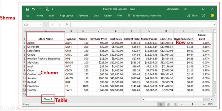Switch to the Home ribbon tab
This screenshot has width=222, height=111.
coord(40,16)
